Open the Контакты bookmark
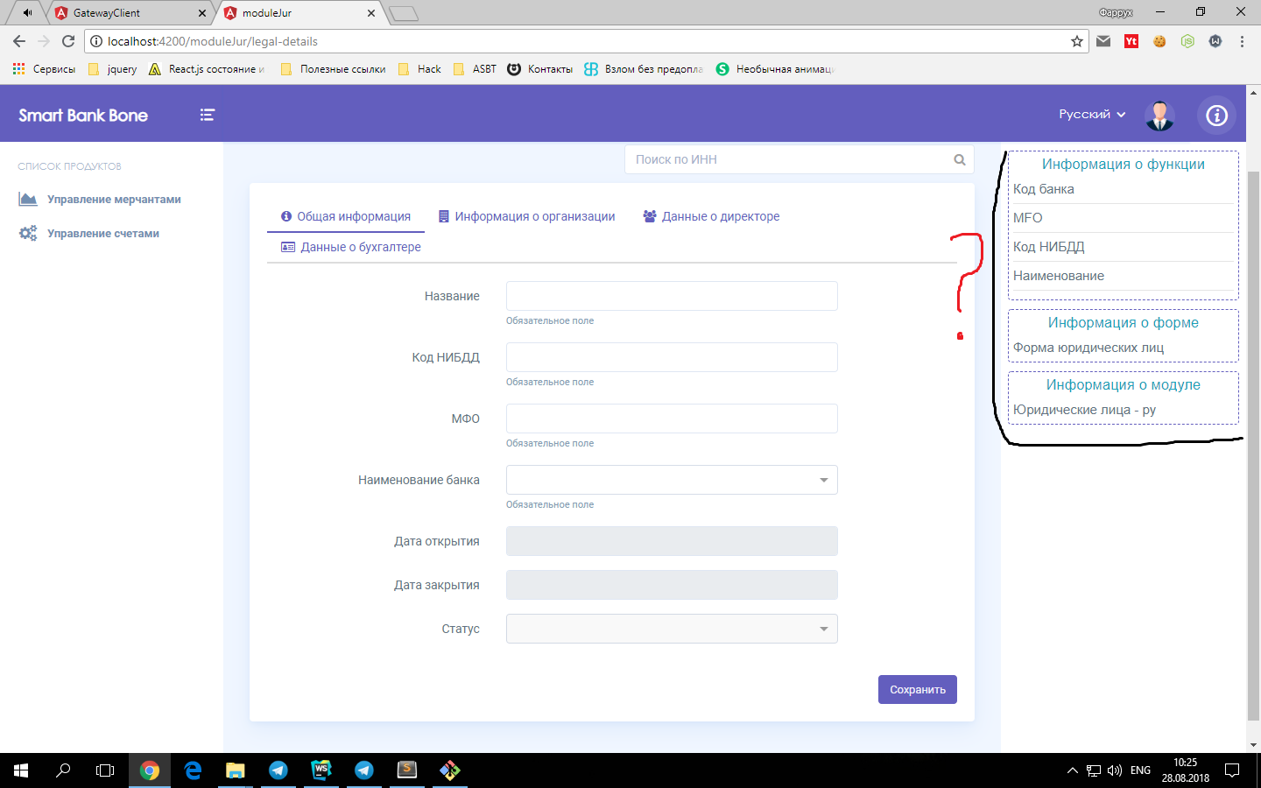Image resolution: width=1261 pixels, height=788 pixels. 540,69
